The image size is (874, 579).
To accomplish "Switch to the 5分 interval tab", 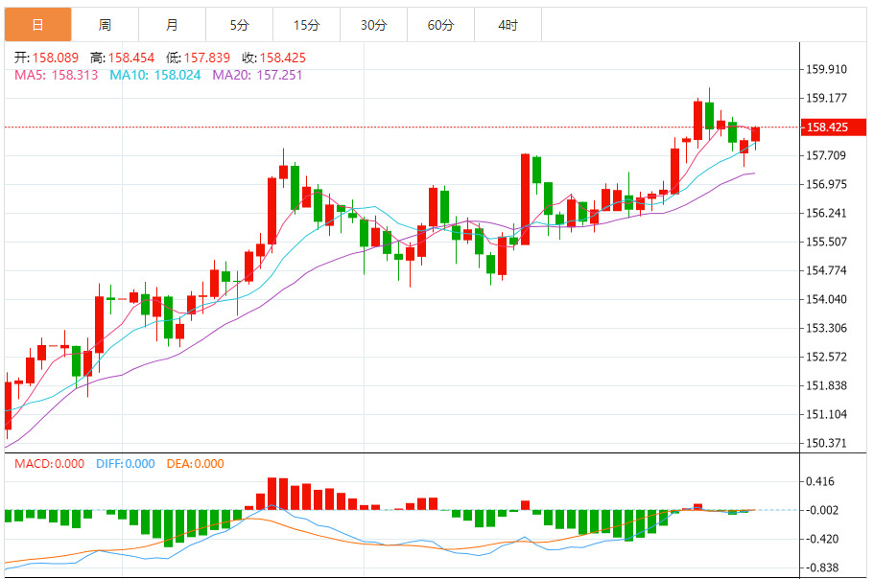I will (x=239, y=25).
